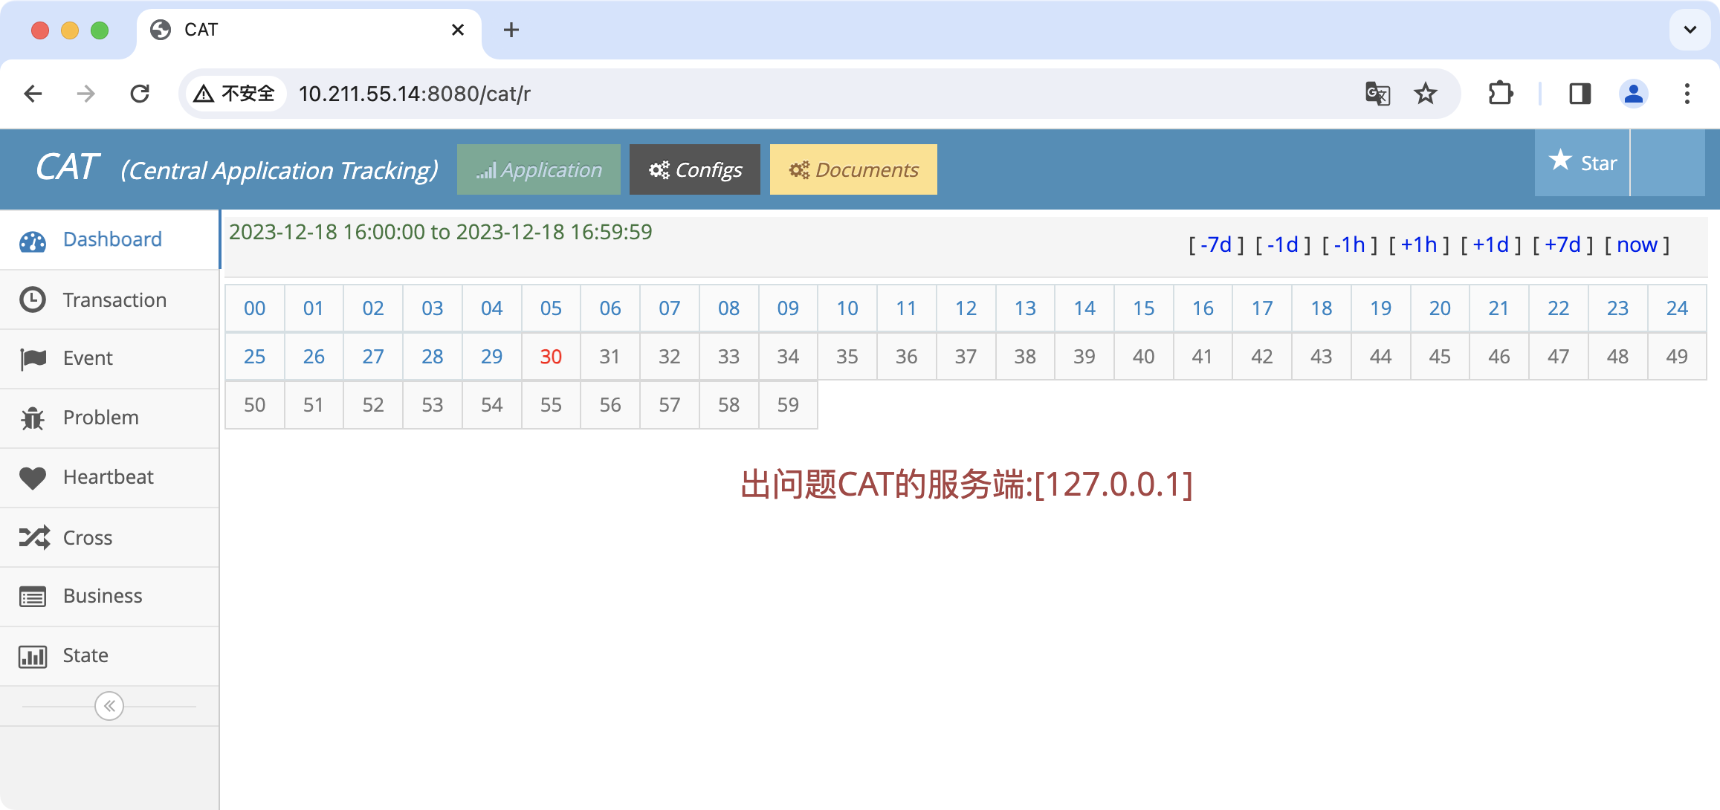Click the Dashboard gauge icon in sidebar

(33, 241)
